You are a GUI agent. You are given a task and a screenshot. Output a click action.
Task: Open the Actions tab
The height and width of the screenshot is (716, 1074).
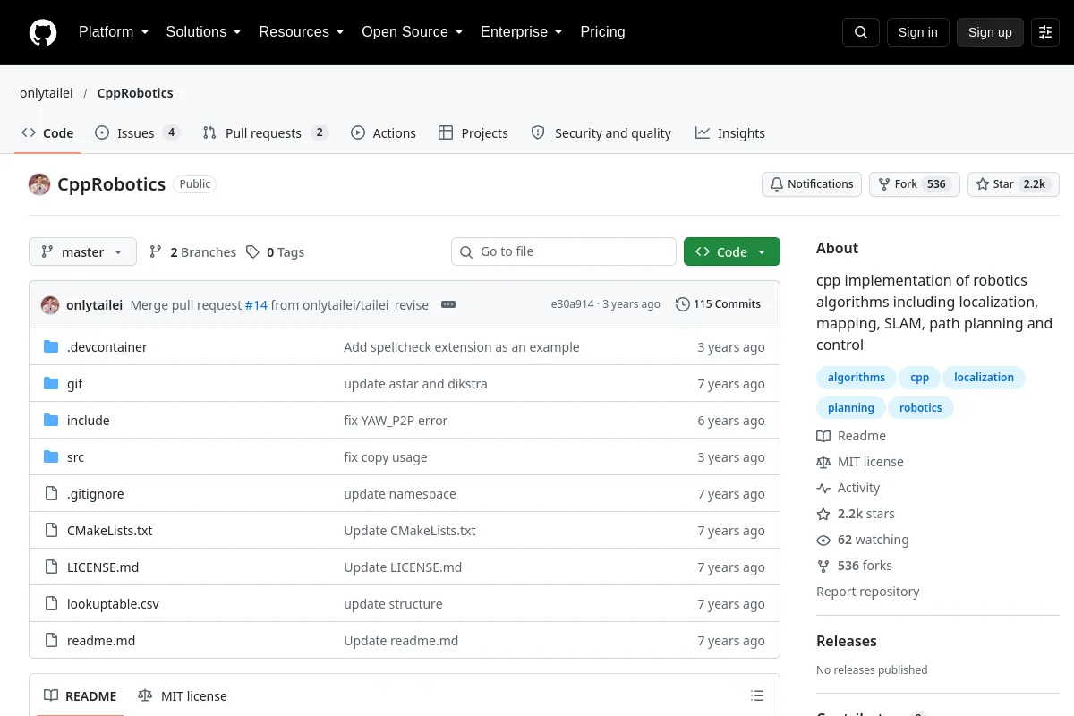(383, 132)
